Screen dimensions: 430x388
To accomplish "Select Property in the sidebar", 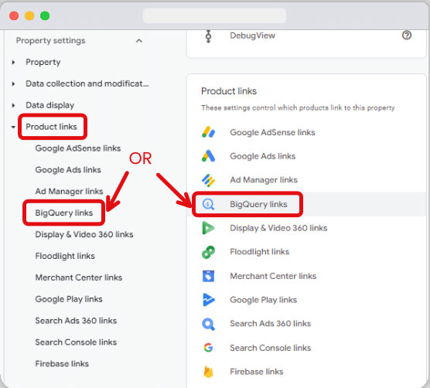I will pyautogui.click(x=43, y=62).
